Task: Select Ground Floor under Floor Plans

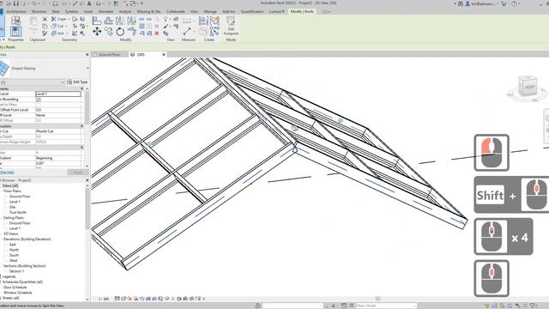Action: [x=20, y=197]
